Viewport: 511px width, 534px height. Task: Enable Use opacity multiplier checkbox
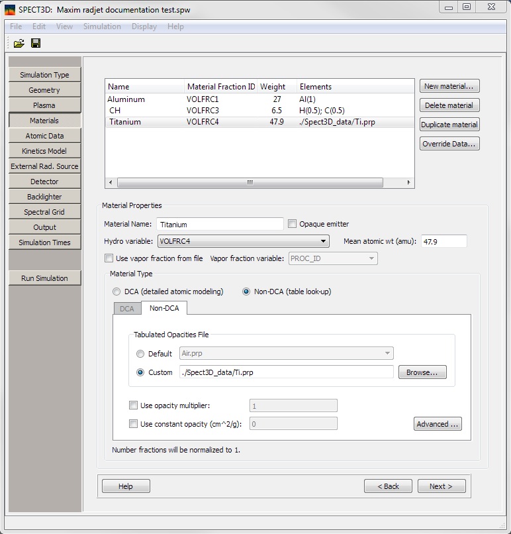(x=134, y=405)
